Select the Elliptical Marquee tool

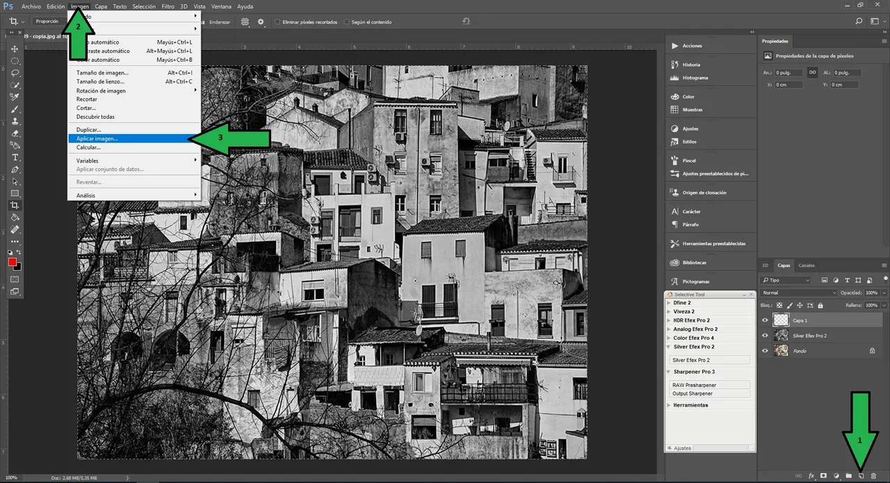pyautogui.click(x=15, y=61)
